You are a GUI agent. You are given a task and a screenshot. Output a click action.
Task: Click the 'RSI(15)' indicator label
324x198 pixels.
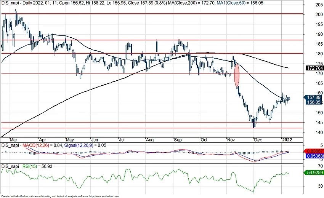pyautogui.click(x=30, y=166)
